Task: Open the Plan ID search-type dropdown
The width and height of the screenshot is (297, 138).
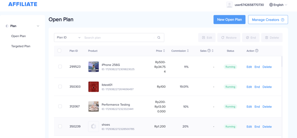Action: point(68,38)
